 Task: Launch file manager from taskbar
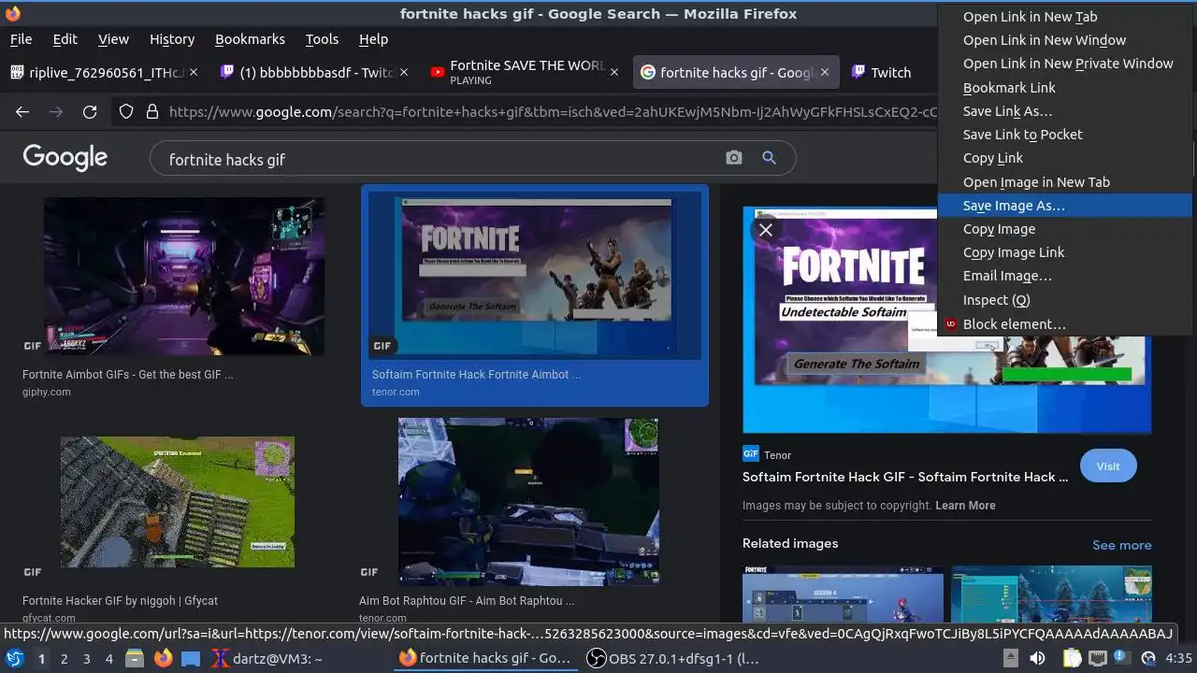tap(135, 658)
